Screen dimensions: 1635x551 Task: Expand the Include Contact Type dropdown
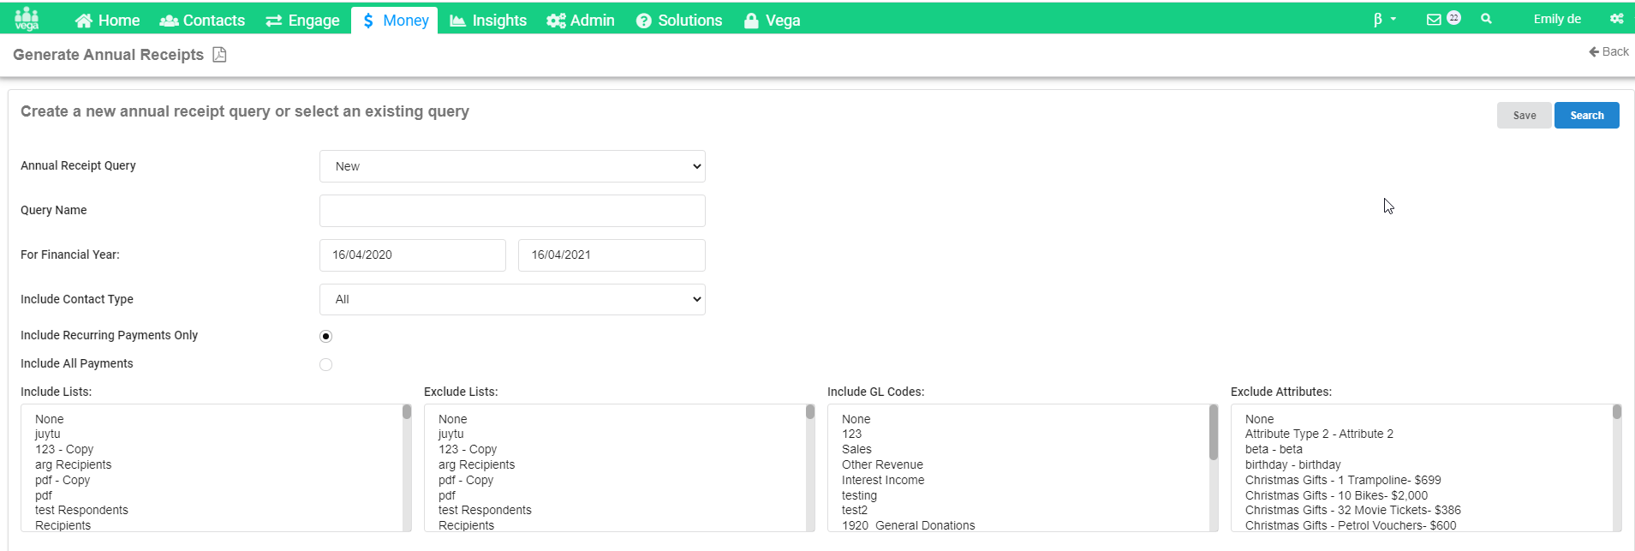tap(512, 299)
